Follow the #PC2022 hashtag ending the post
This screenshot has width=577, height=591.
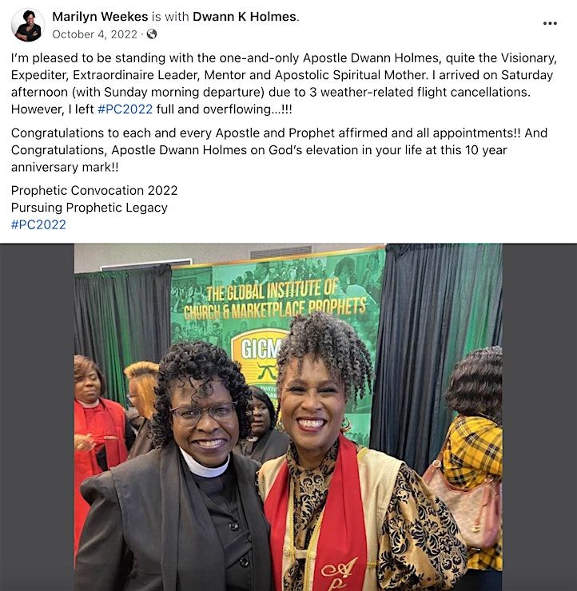coord(38,224)
